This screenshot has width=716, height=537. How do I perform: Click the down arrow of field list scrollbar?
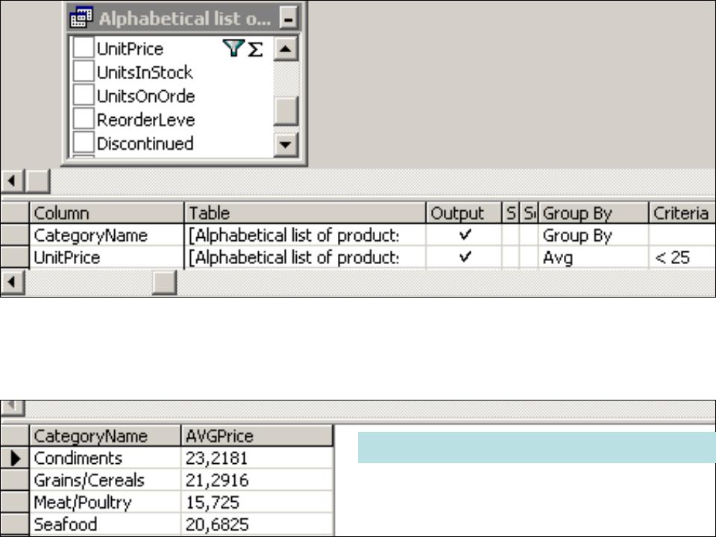pos(286,144)
